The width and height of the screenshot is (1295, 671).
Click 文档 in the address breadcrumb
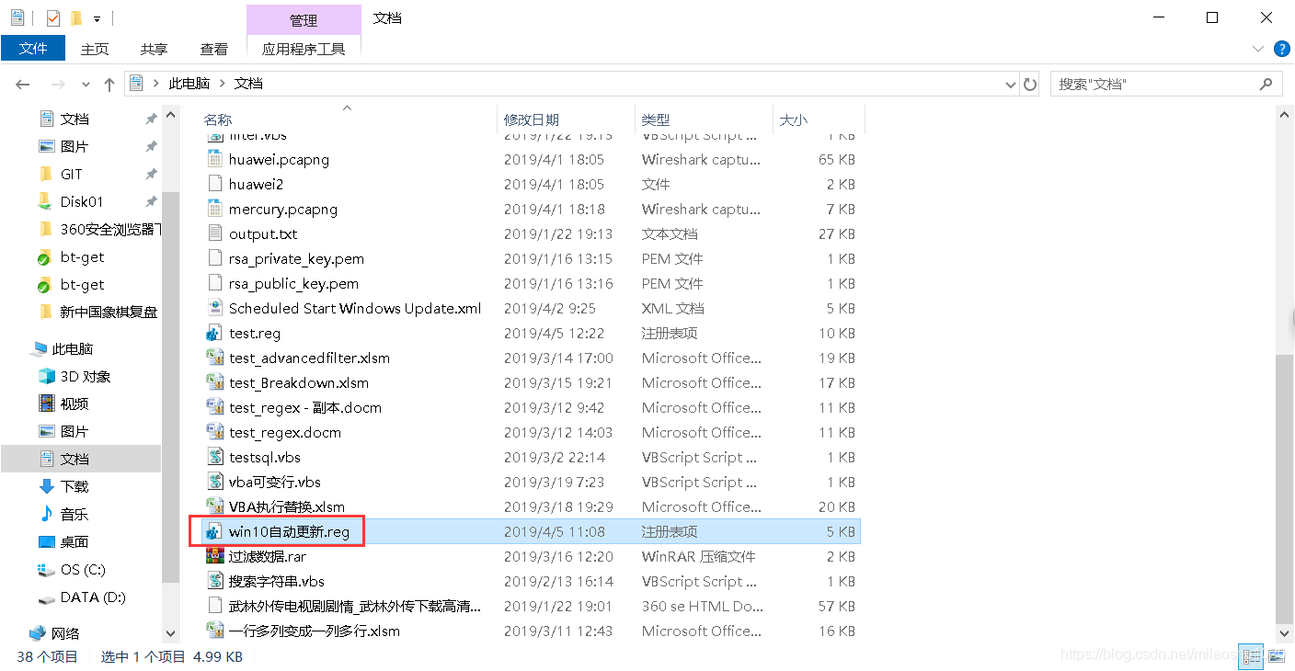tap(248, 83)
